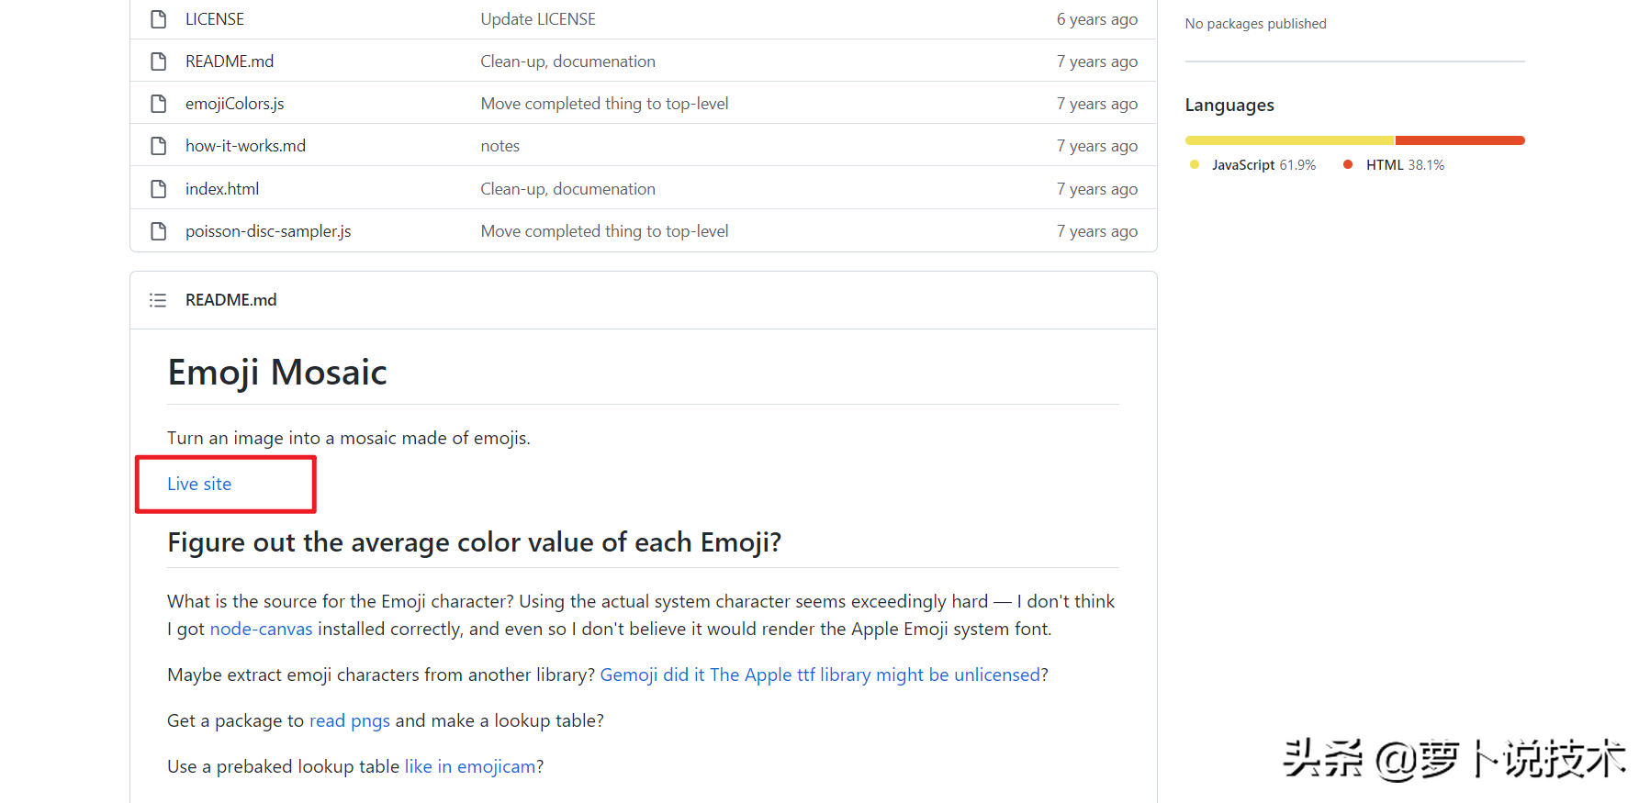1650x803 pixels.
Task: Open the Live site link
Action: point(199,484)
